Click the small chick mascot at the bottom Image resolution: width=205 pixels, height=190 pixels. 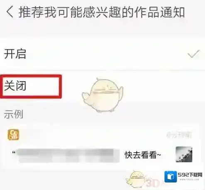136,180
